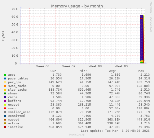The width and height of the screenshot is (154, 138).
Task: Click the 'vmalloc_used' legend label
Action: (19, 112)
